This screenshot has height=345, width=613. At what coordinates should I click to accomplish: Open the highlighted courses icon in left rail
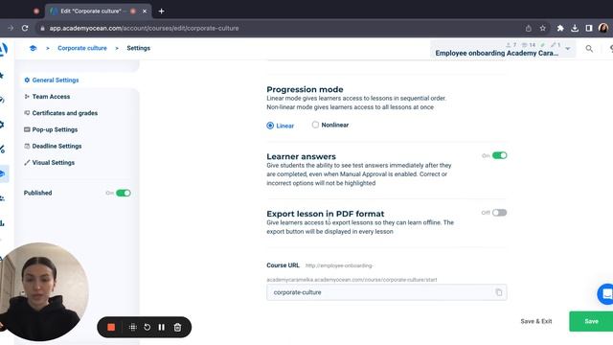pyautogui.click(x=3, y=173)
